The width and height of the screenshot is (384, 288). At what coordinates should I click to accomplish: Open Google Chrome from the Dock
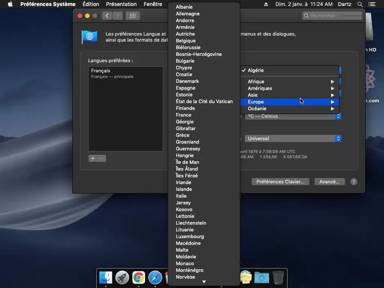[139, 278]
